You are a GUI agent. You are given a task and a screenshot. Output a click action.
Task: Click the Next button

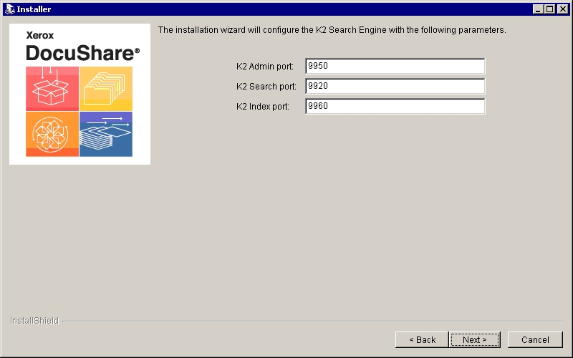tap(474, 339)
